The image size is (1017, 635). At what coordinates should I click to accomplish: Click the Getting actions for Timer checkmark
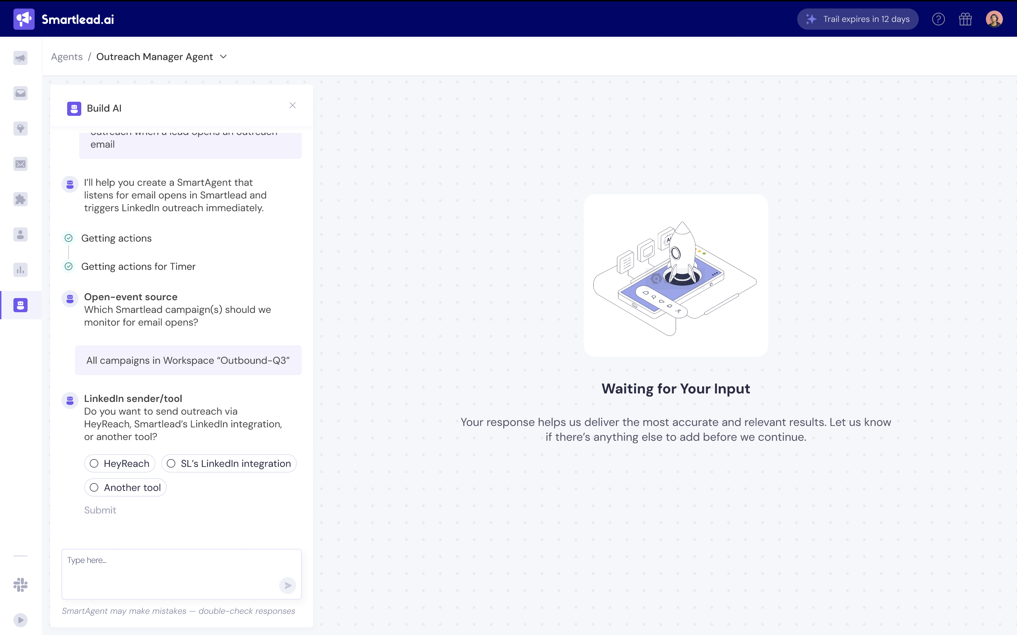coord(69,266)
